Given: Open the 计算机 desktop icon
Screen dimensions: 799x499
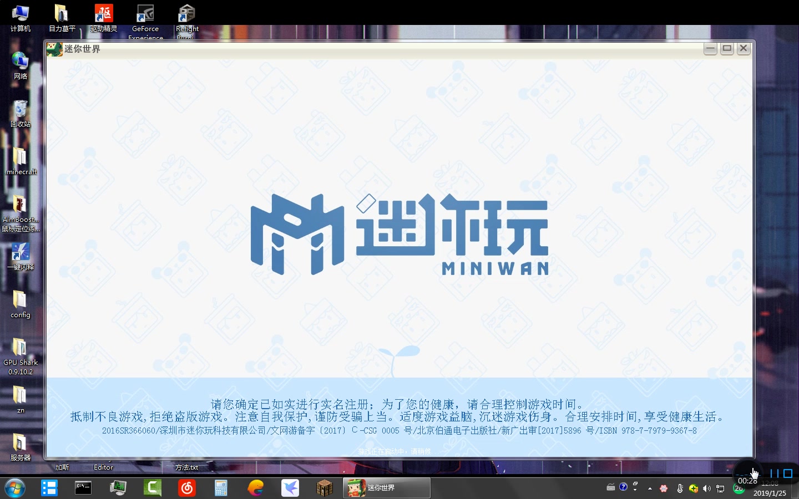Looking at the screenshot, I should [21, 18].
